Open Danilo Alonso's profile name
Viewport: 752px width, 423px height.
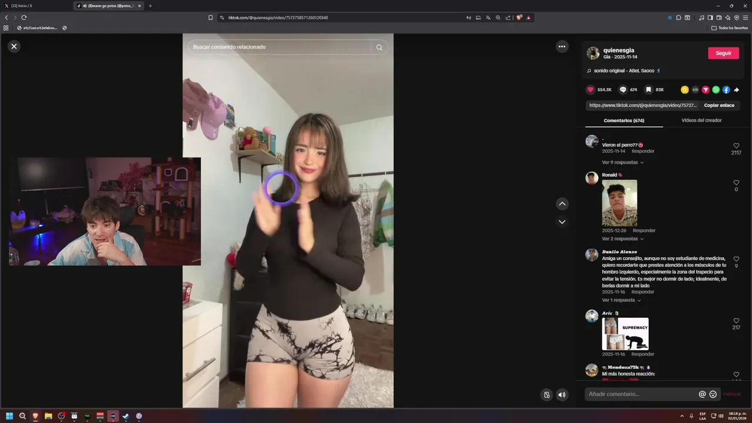pyautogui.click(x=619, y=251)
